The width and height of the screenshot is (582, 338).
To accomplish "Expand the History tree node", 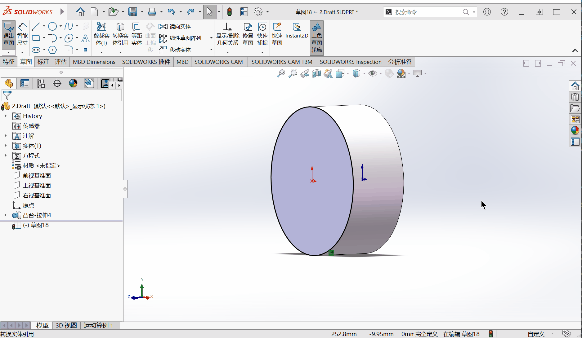I will [5, 116].
